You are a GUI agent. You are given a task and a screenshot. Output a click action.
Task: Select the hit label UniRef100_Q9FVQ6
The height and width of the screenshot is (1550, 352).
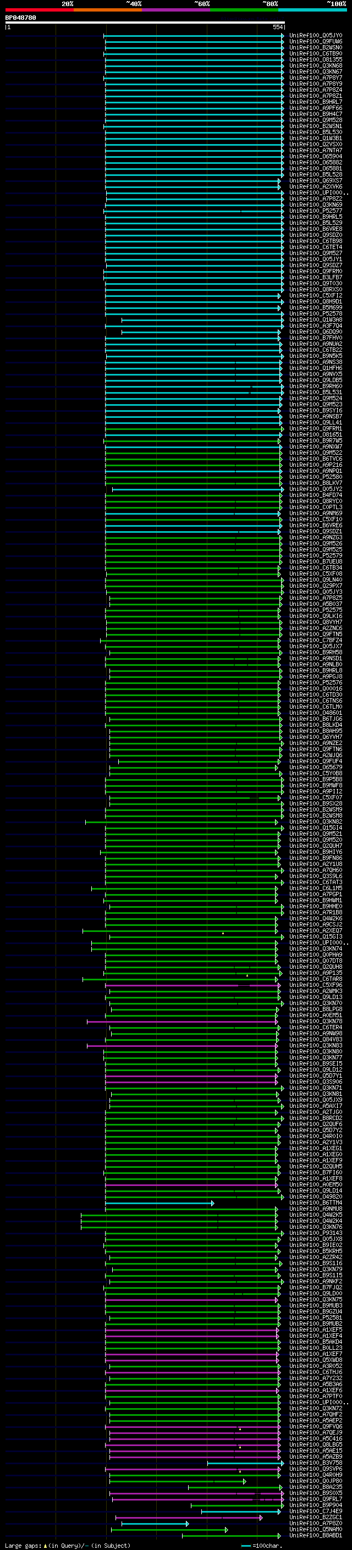tap(316, 1427)
